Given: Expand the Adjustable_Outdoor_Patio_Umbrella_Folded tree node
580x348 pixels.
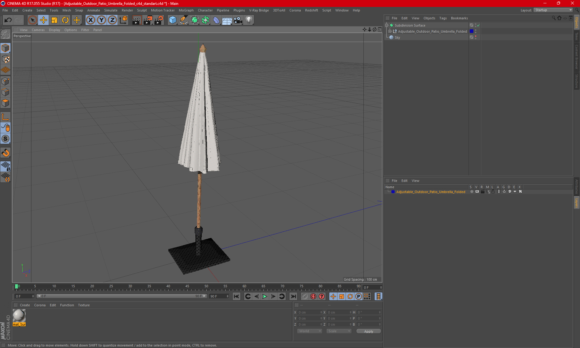Looking at the screenshot, I should (x=390, y=31).
